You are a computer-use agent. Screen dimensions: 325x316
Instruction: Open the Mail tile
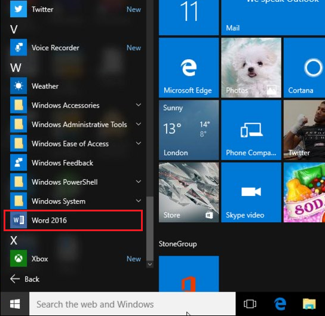tap(273, 17)
